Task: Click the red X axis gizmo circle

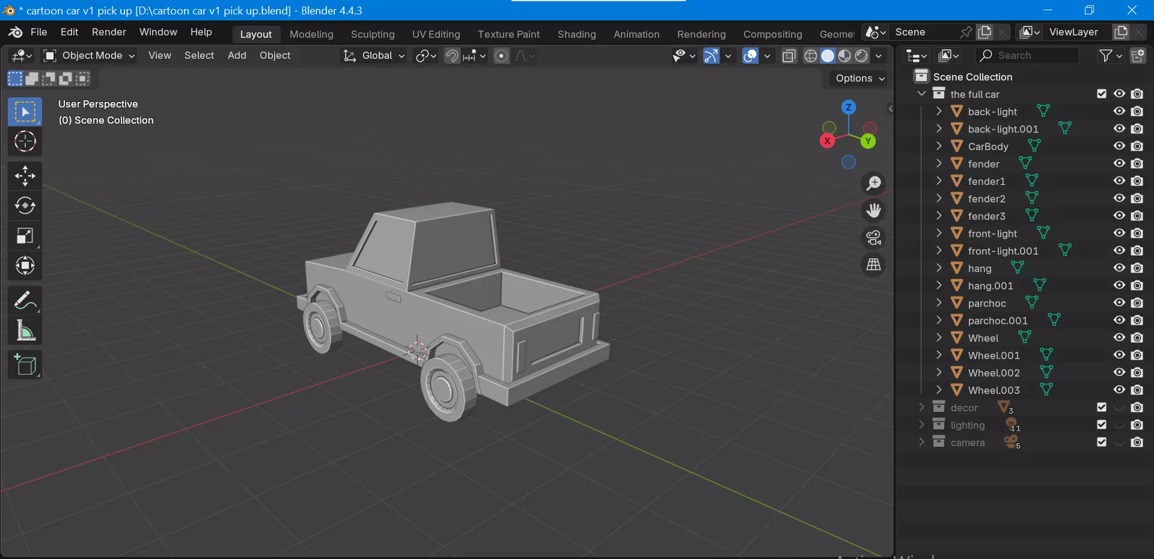Action: pos(828,141)
